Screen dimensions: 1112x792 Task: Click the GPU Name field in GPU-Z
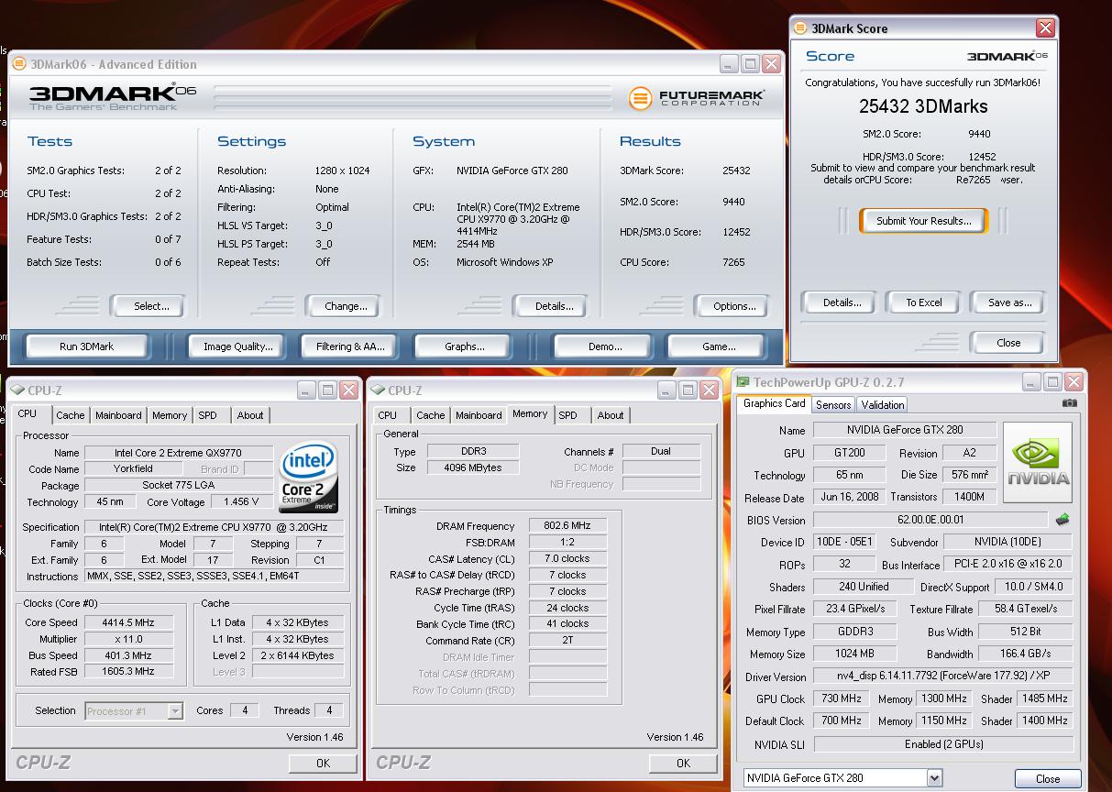tap(904, 430)
